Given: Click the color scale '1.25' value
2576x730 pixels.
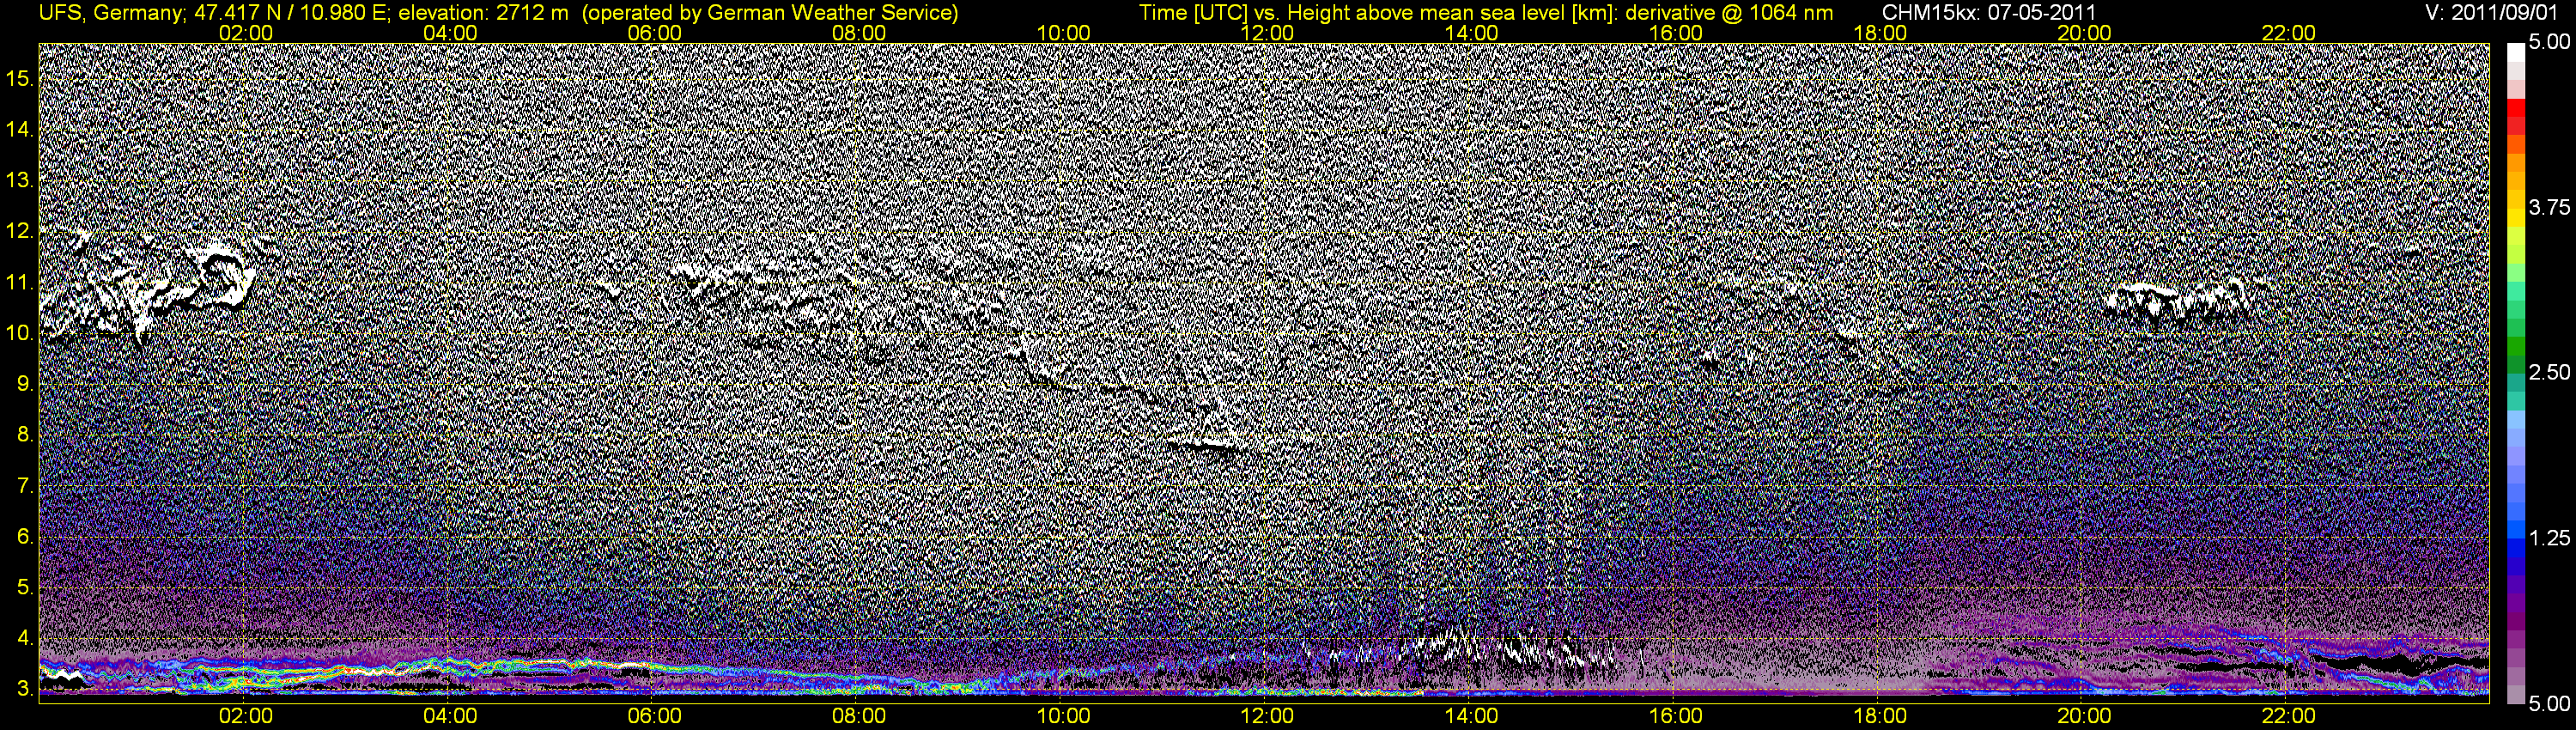Looking at the screenshot, I should click(x=2549, y=538).
